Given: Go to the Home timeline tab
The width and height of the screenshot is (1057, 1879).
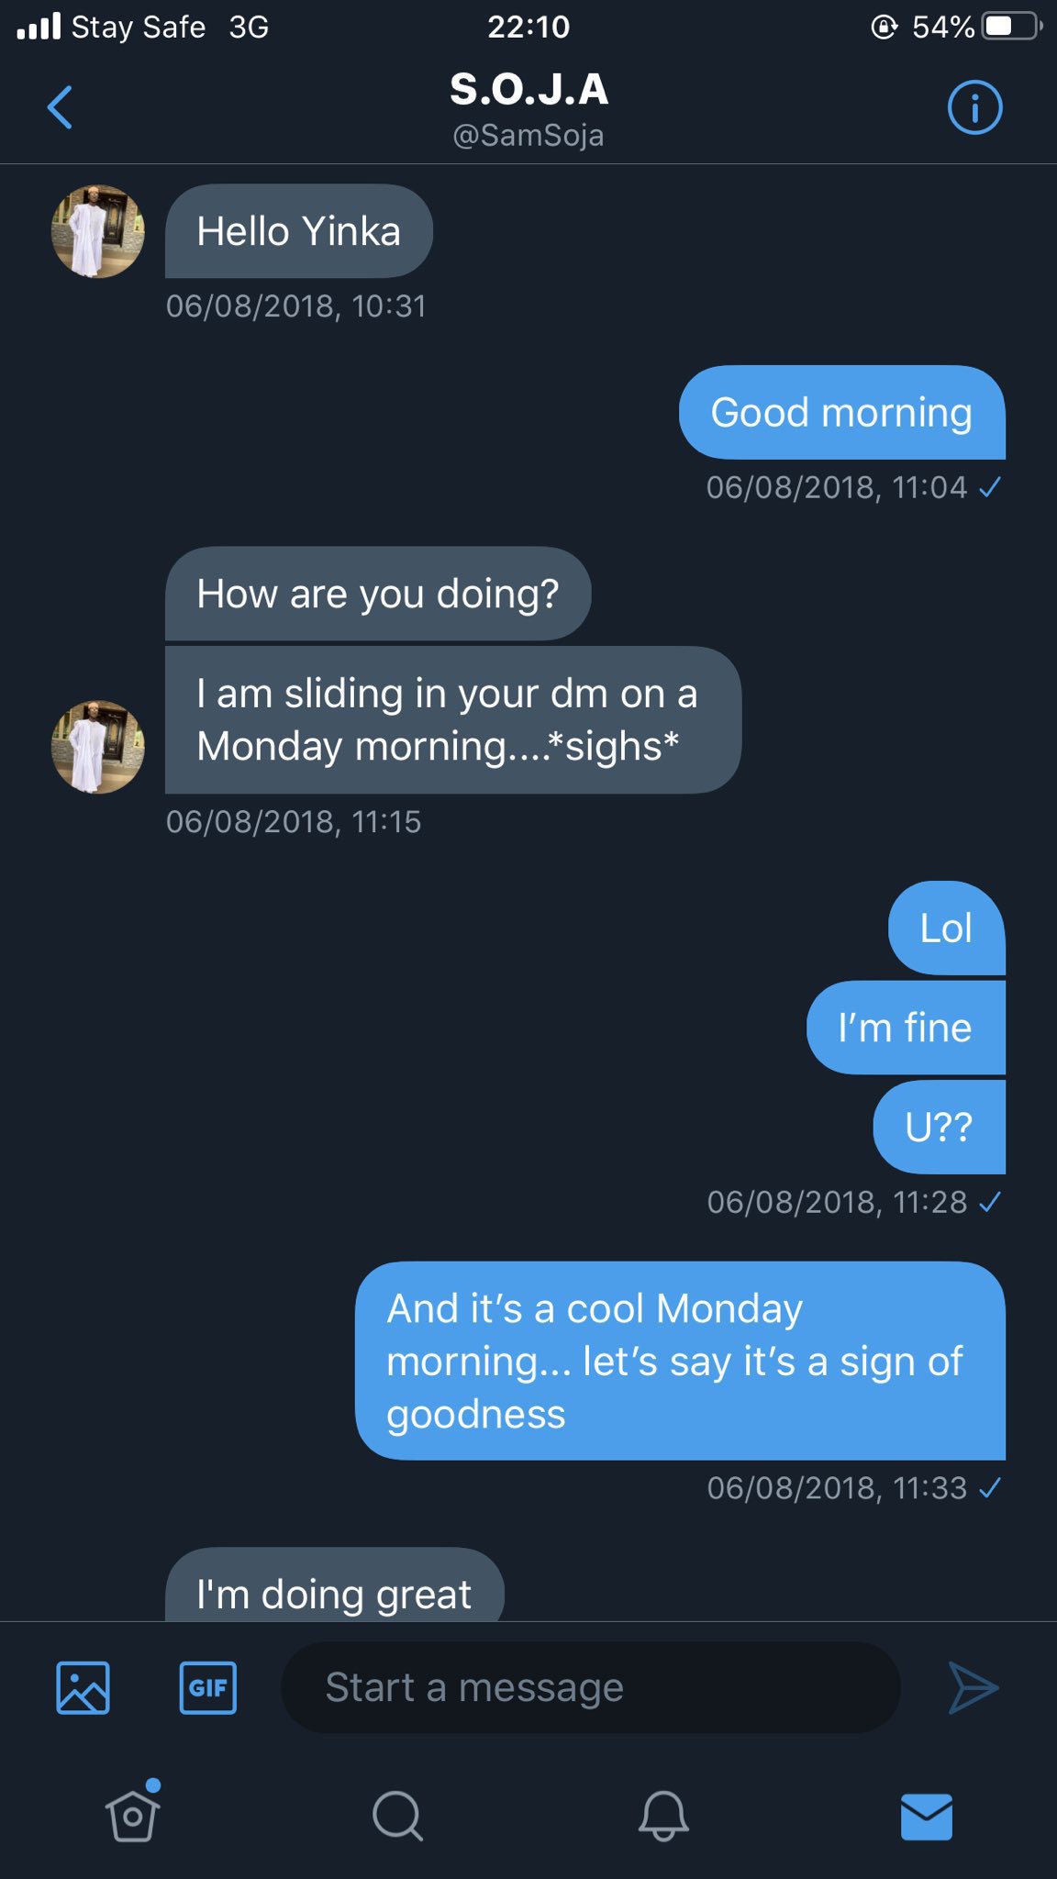Looking at the screenshot, I should (x=133, y=1816).
